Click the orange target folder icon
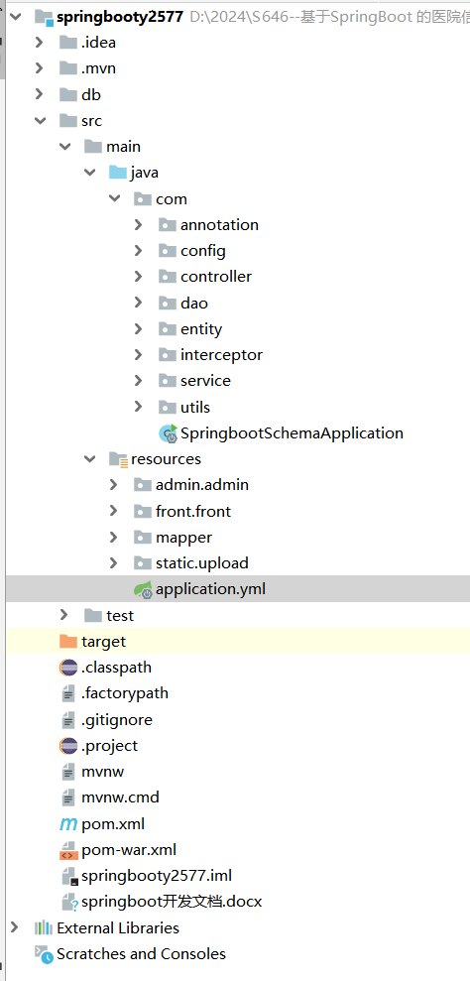 [68, 642]
